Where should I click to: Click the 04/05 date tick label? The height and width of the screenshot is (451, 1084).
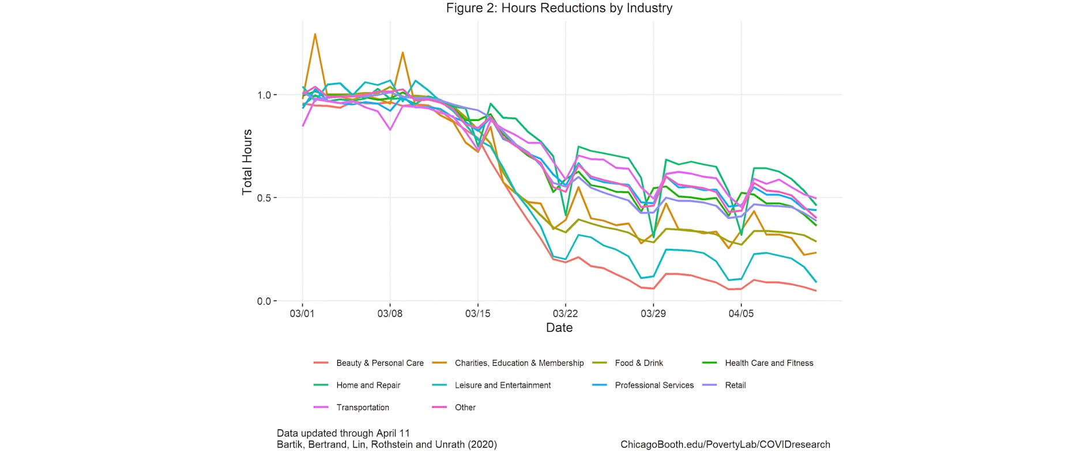pos(740,313)
